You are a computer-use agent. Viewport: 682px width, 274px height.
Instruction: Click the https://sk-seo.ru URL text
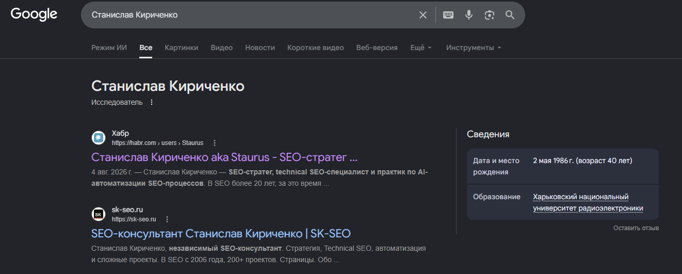coord(134,219)
